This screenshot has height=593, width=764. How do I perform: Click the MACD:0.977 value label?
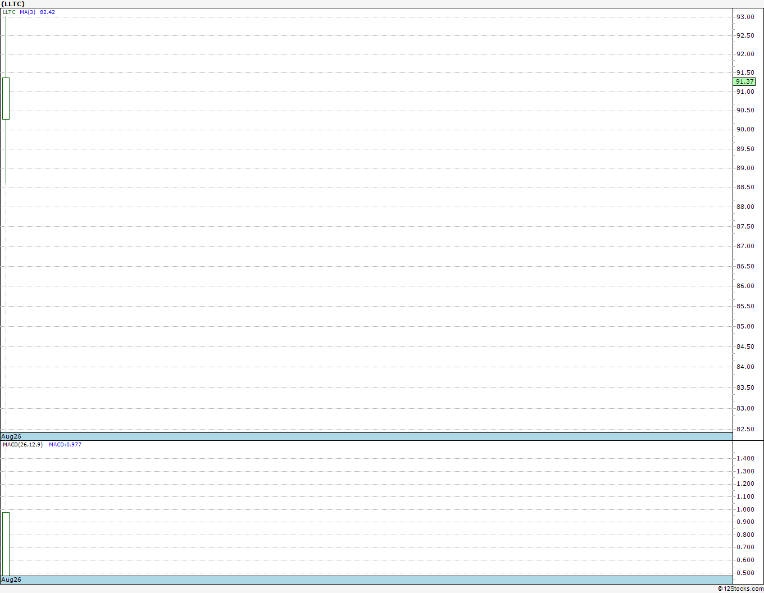pyautogui.click(x=65, y=445)
